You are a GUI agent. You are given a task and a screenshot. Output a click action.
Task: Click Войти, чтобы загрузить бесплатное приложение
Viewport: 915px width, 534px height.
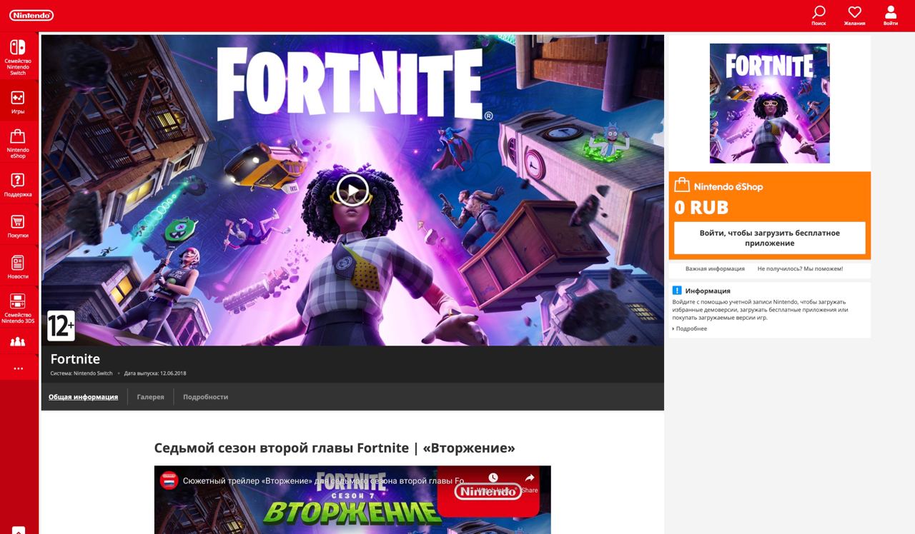click(x=770, y=238)
